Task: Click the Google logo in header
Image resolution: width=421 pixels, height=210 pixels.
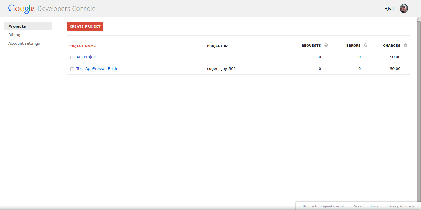Action: click(21, 9)
